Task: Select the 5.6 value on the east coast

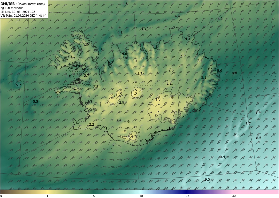Action: [x=220, y=70]
